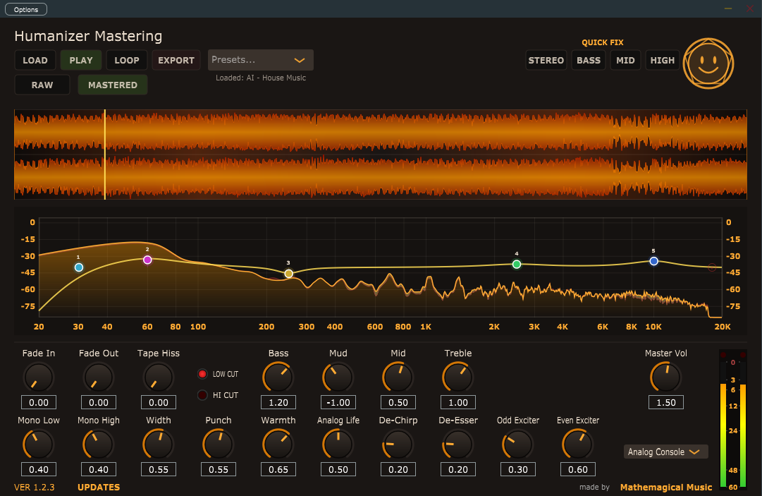Visit Mathemagical Music link
Image resolution: width=762 pixels, height=496 pixels.
(665, 487)
